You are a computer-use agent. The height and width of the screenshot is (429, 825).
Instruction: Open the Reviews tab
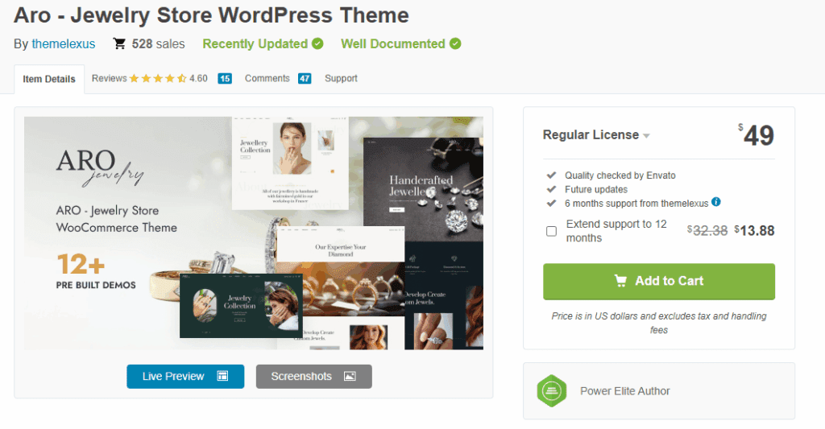coord(109,78)
